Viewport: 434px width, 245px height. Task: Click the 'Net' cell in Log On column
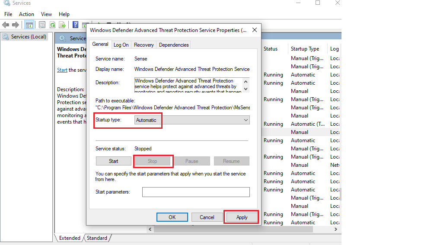click(335, 165)
